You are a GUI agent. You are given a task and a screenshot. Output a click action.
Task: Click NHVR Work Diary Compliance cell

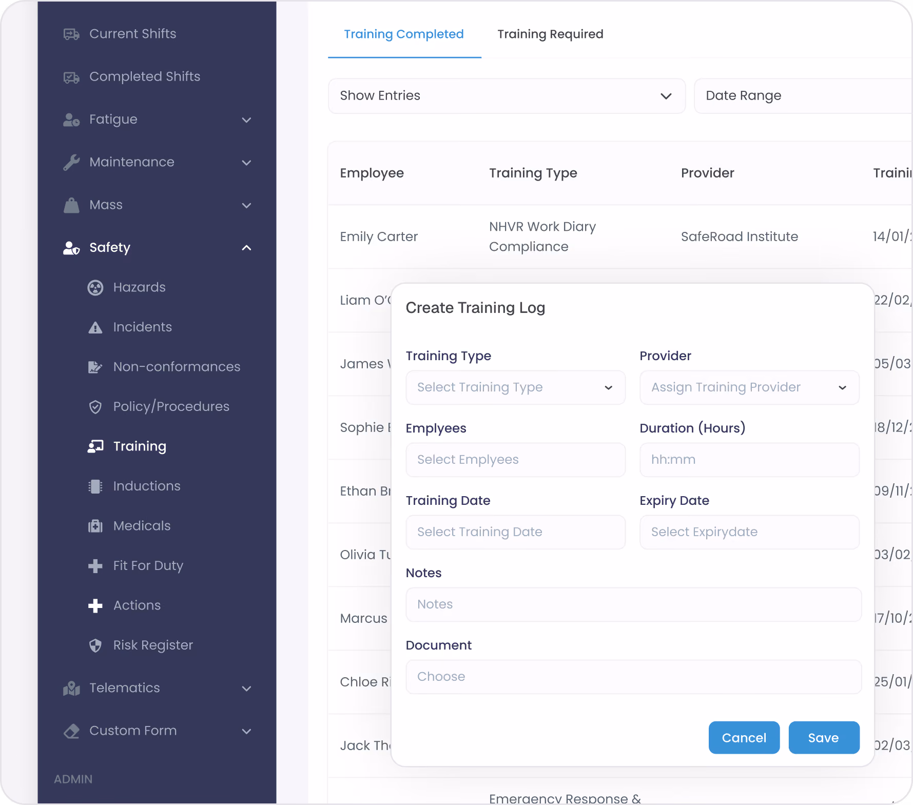tap(542, 237)
